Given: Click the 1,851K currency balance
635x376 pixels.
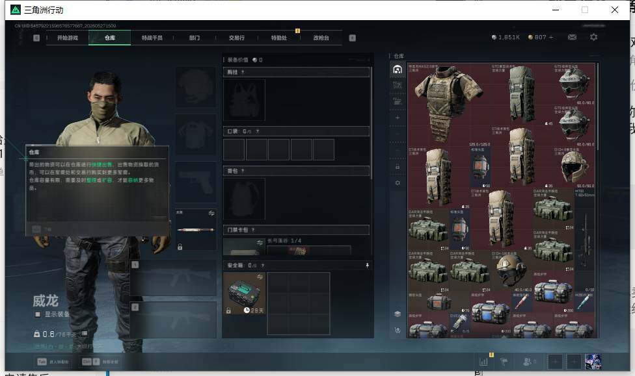Looking at the screenshot, I should [506, 37].
